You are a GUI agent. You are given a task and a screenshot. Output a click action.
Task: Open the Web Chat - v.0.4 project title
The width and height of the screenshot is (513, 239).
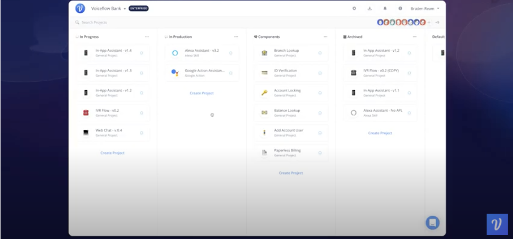(109, 130)
